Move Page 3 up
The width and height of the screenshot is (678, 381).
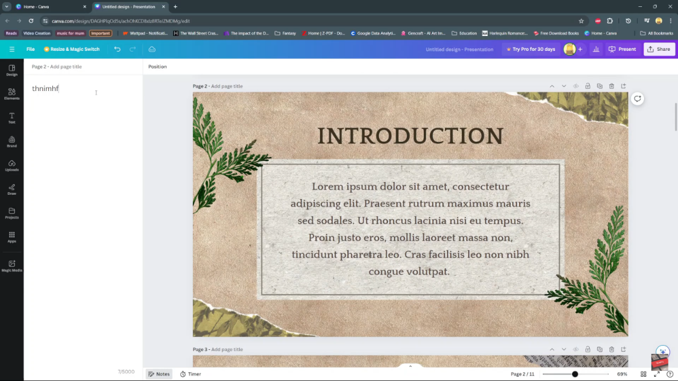[552, 349]
